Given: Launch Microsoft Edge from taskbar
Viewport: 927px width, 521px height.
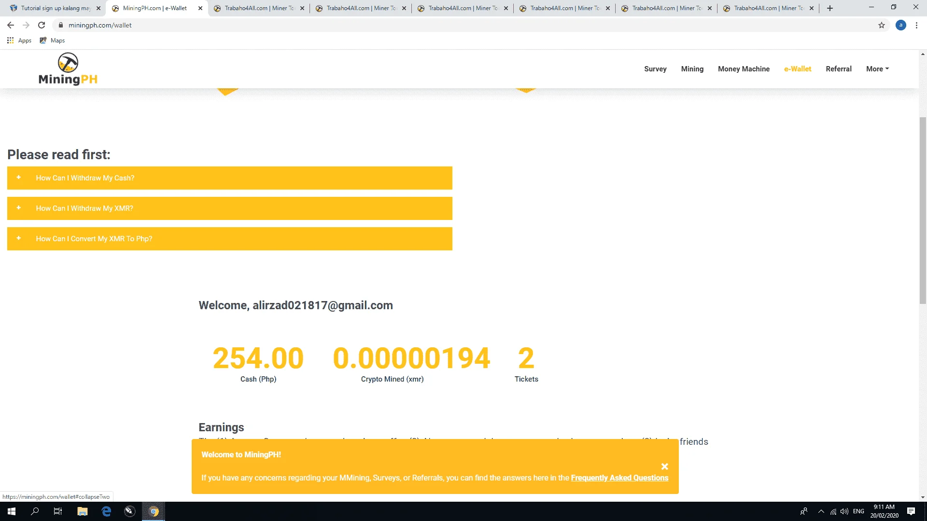Looking at the screenshot, I should (x=106, y=511).
